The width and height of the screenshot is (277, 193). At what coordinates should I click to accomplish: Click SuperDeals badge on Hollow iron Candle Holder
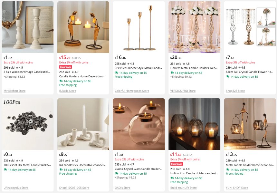[x=177, y=164]
